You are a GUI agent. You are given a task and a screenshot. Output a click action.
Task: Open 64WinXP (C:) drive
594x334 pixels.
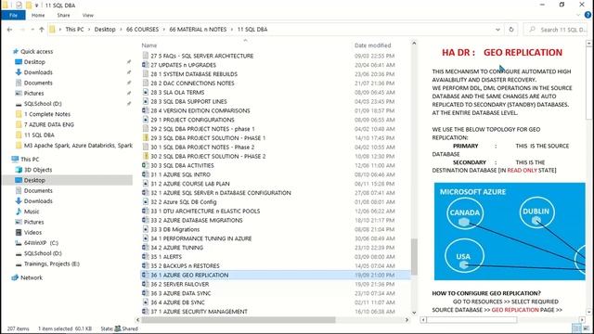(41, 243)
